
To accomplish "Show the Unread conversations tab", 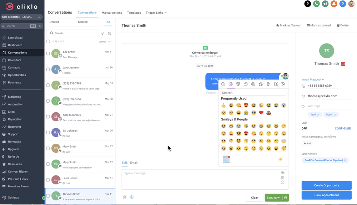I will click(x=54, y=22).
